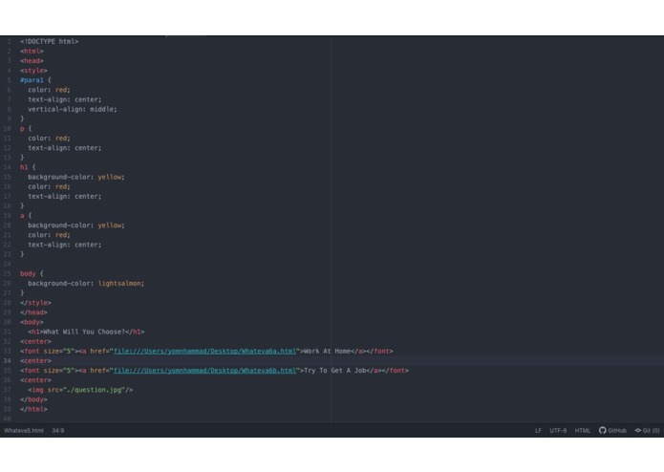This screenshot has height=472, width=664.
Task: Click the opening <body> tag on line 30
Action: [32, 322]
